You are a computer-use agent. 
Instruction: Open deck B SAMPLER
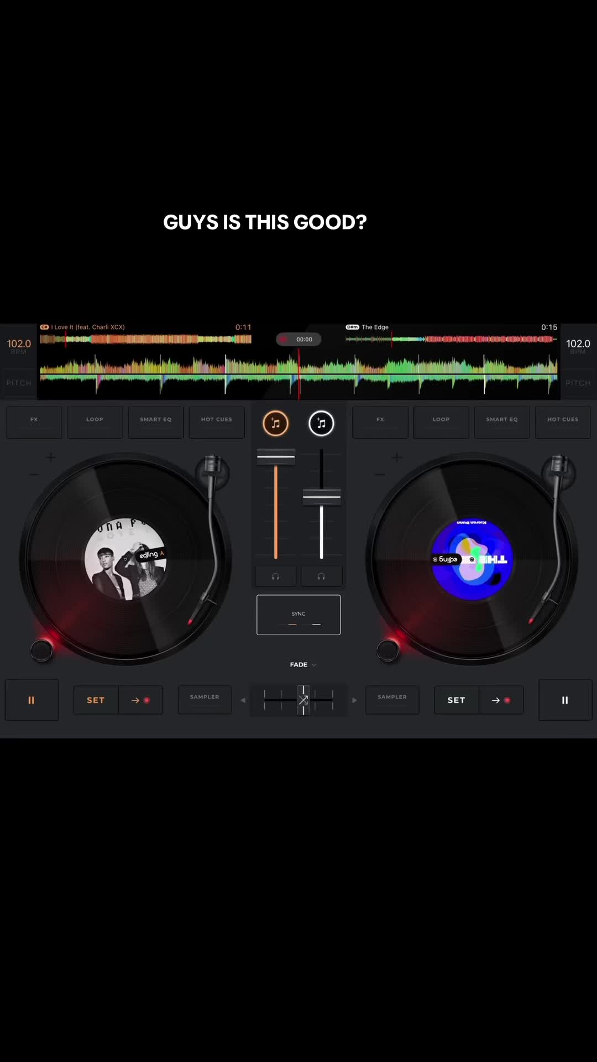click(392, 700)
